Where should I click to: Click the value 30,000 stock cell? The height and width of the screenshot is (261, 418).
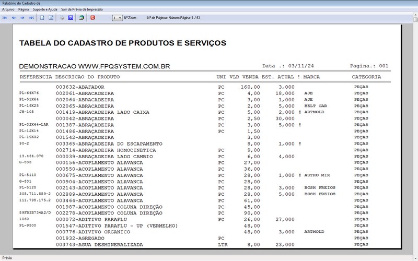coord(285,119)
